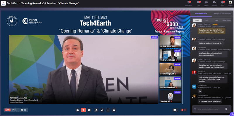234x116 pixels.
Task: Click the send message arrow icon
Action: [226, 109]
